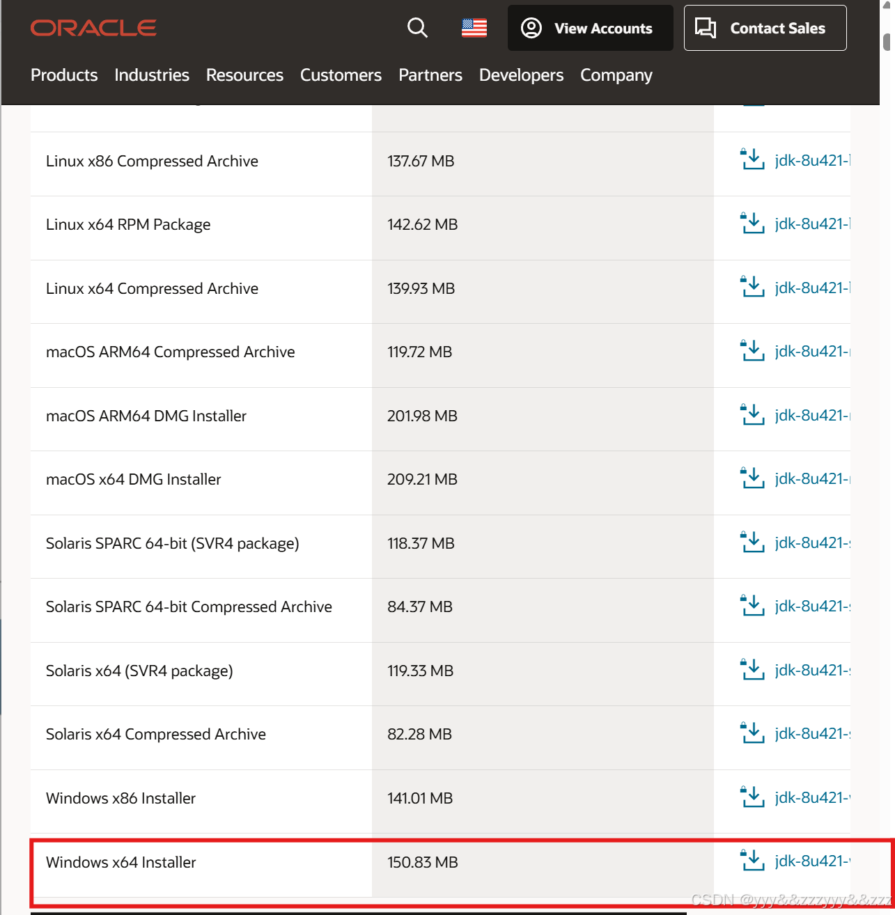Open the Company menu

(616, 75)
